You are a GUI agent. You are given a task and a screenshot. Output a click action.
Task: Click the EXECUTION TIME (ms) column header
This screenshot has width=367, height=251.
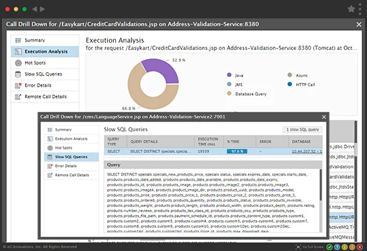208,141
